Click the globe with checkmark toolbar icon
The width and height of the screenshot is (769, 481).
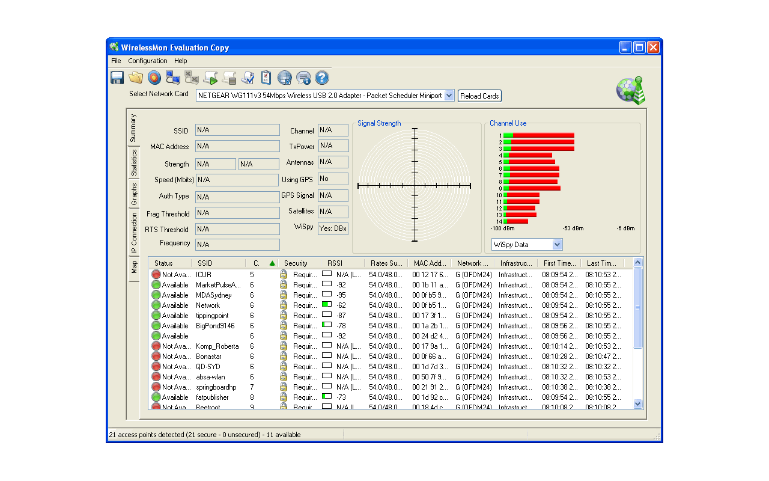tap(285, 78)
